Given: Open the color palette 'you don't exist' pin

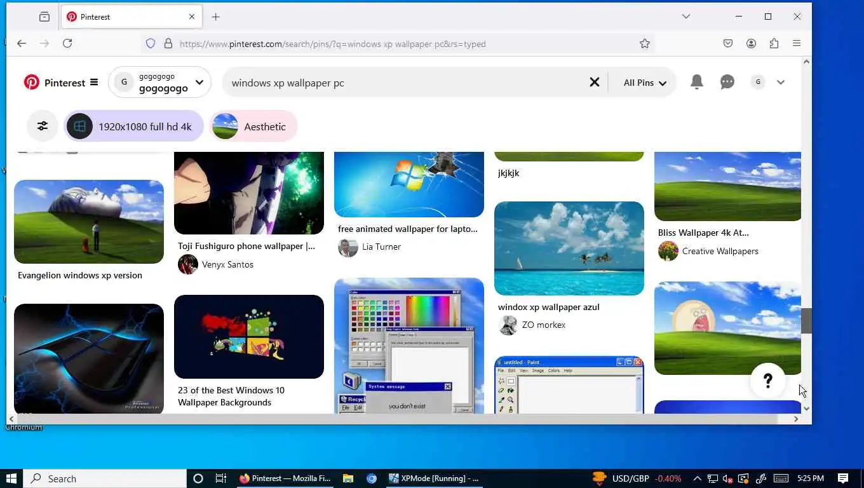Looking at the screenshot, I should 409,346.
